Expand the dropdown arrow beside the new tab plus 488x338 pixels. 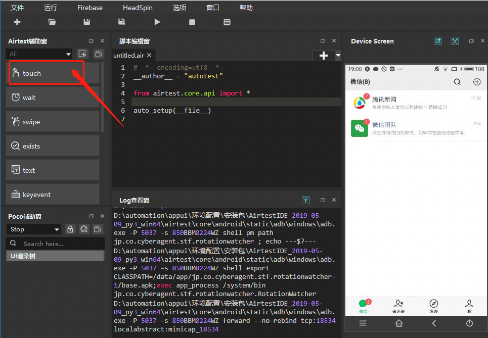pyautogui.click(x=338, y=56)
